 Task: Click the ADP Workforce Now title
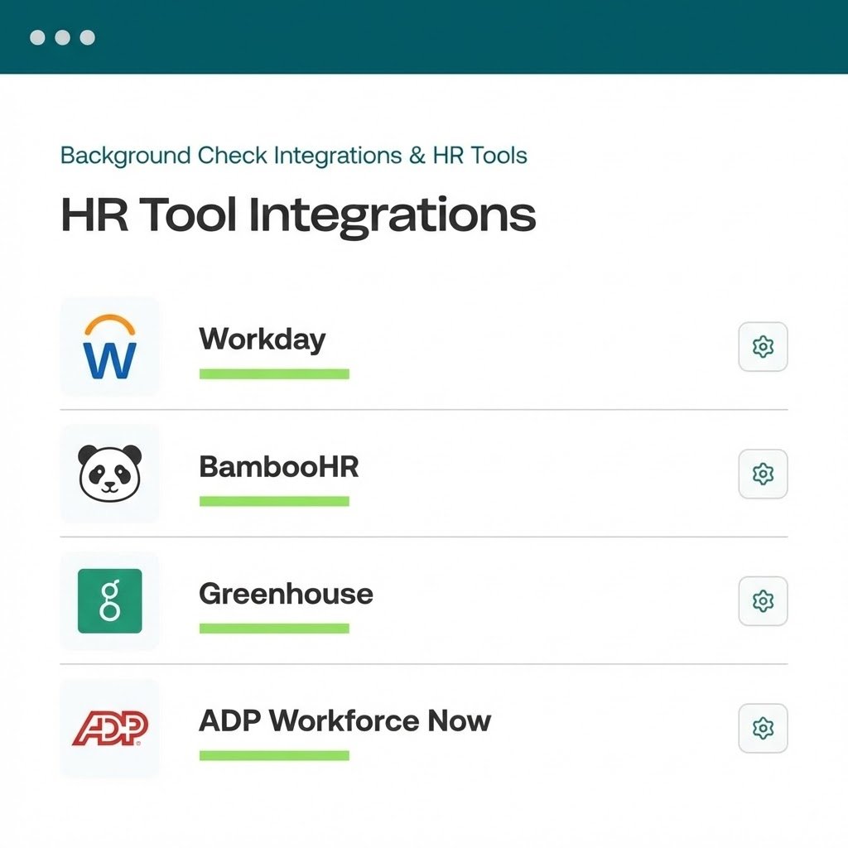click(344, 720)
